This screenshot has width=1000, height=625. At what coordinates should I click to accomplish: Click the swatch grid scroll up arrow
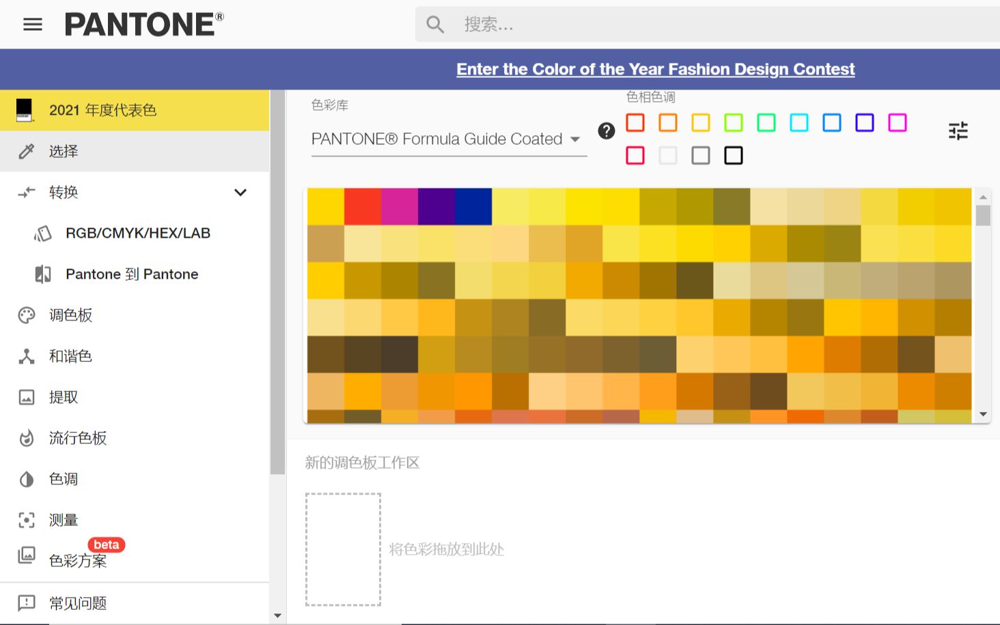pos(983,197)
